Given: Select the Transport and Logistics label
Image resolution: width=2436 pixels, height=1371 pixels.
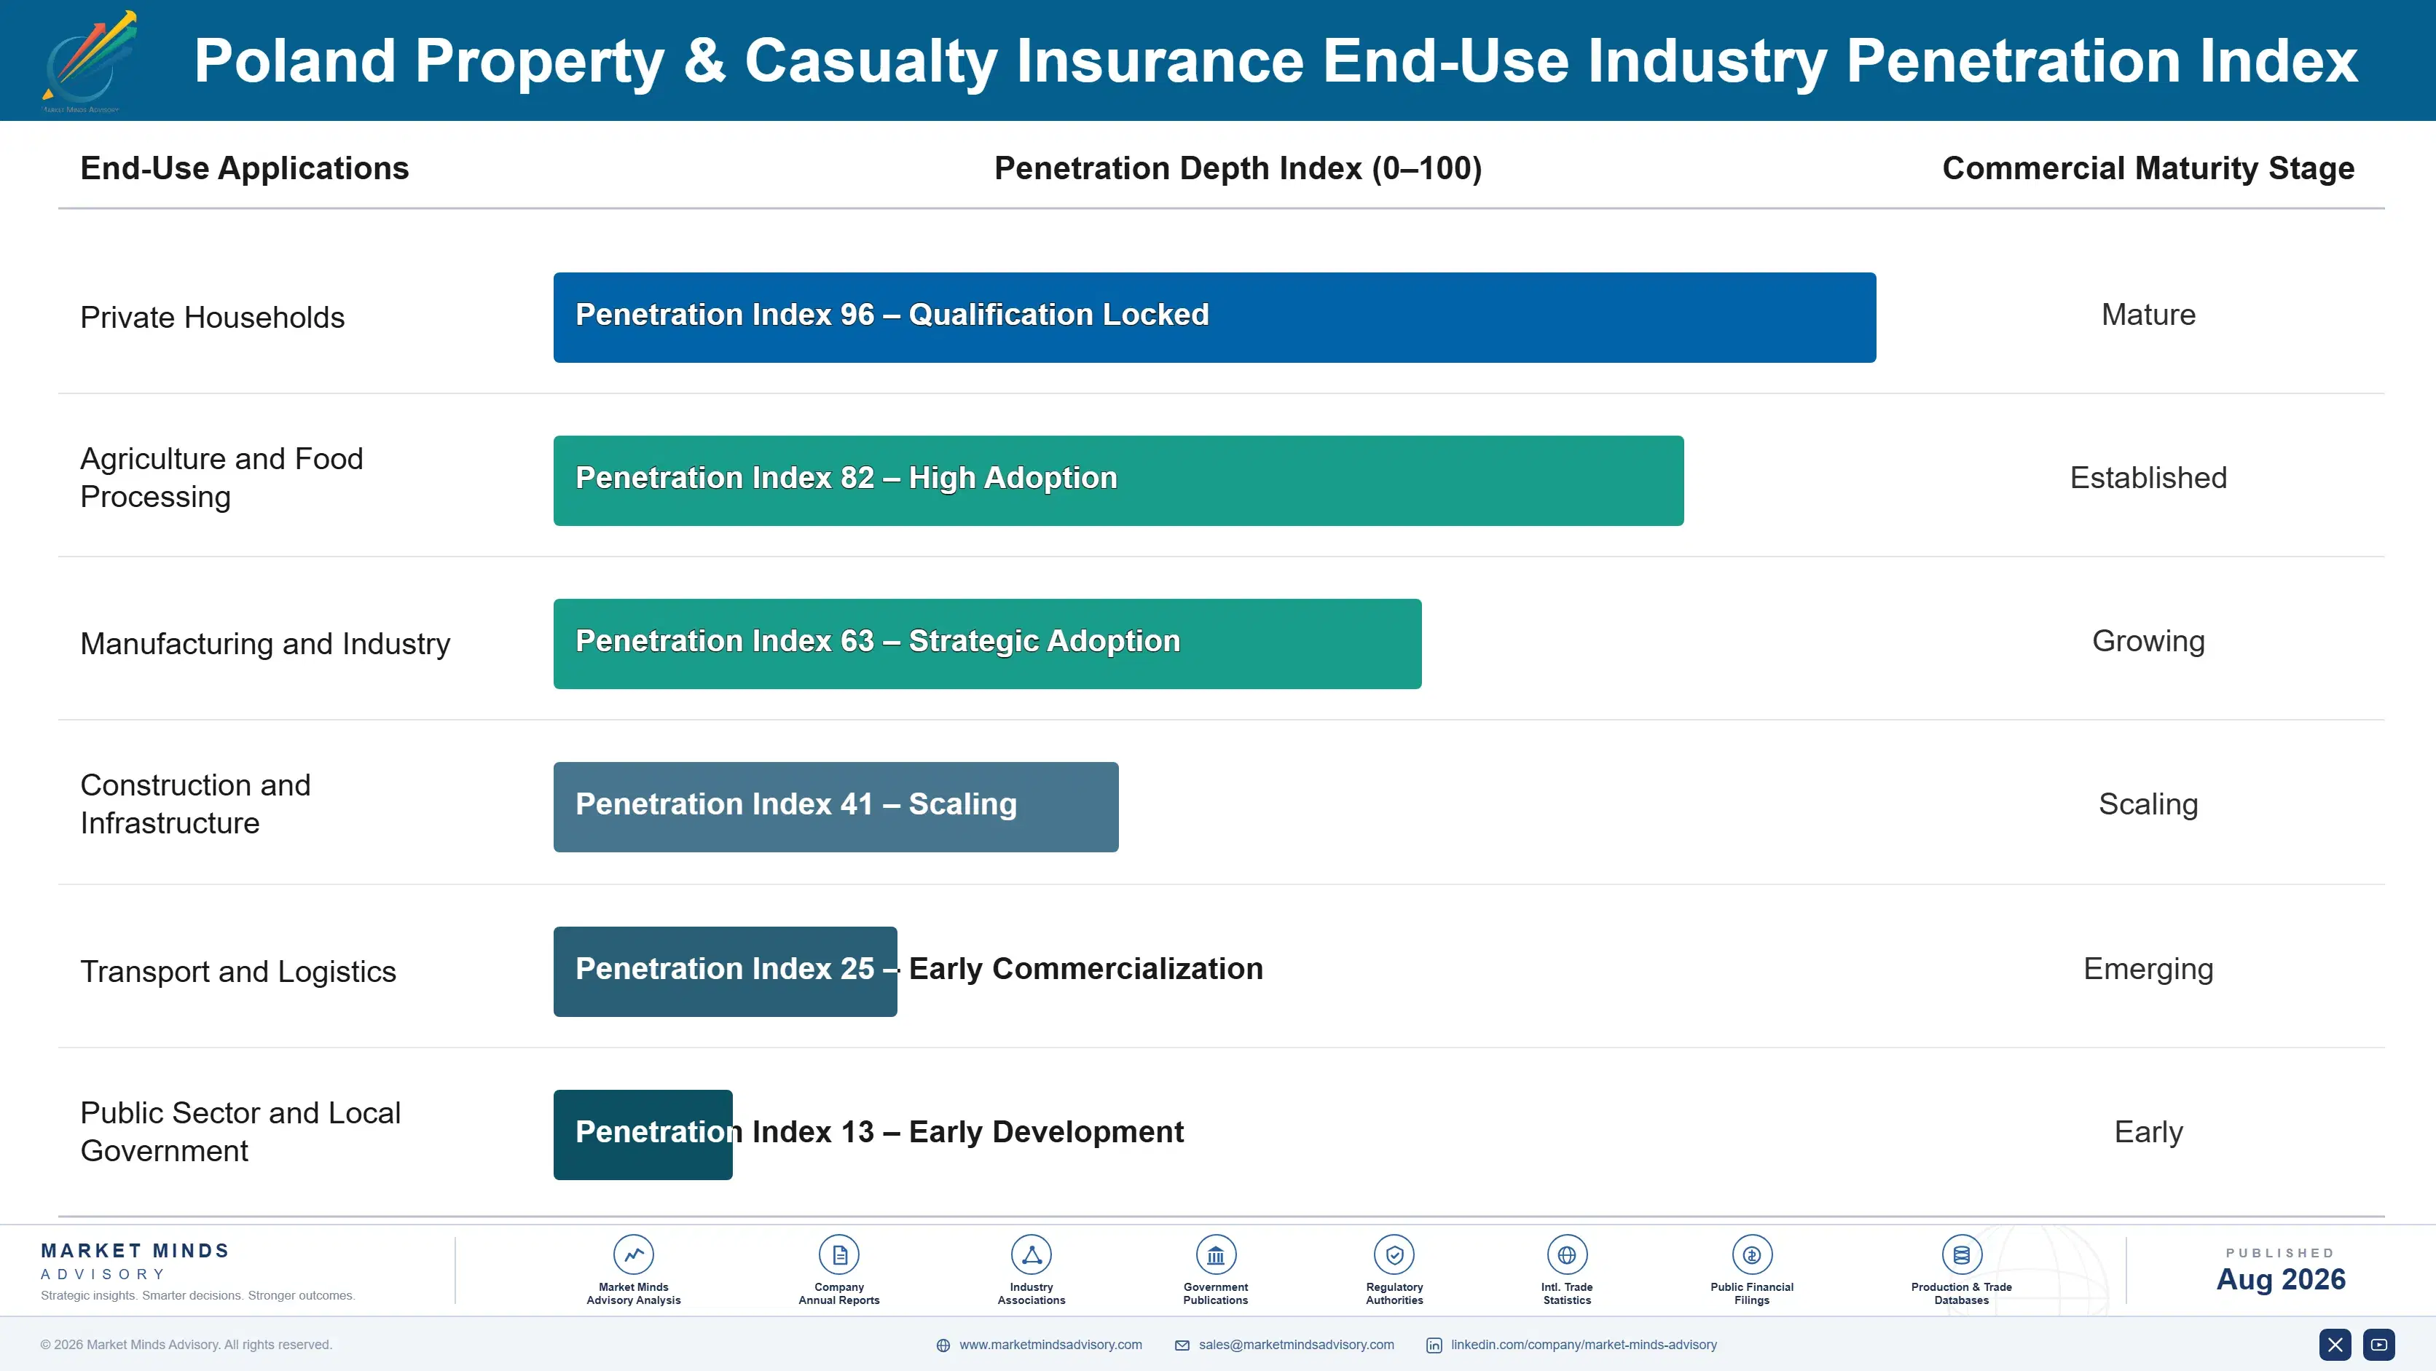Looking at the screenshot, I should pyautogui.click(x=238, y=972).
